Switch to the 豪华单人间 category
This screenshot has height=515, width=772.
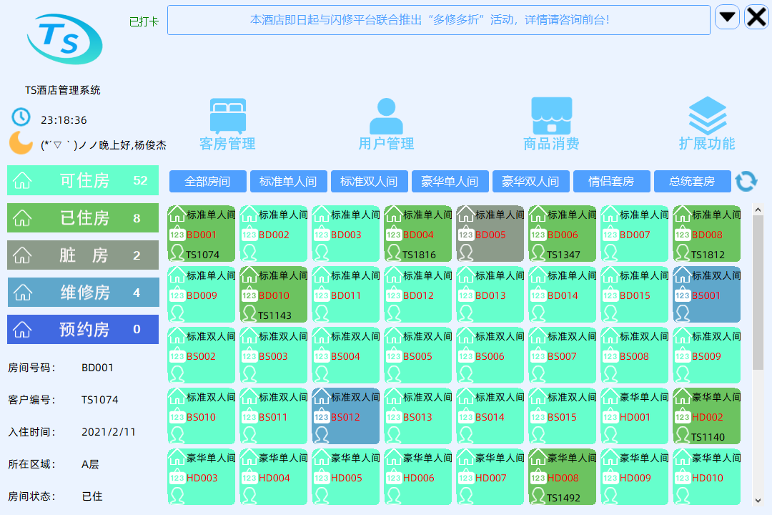click(x=450, y=181)
